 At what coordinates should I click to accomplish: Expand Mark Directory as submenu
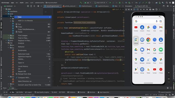pyautogui.click(x=33, y=81)
